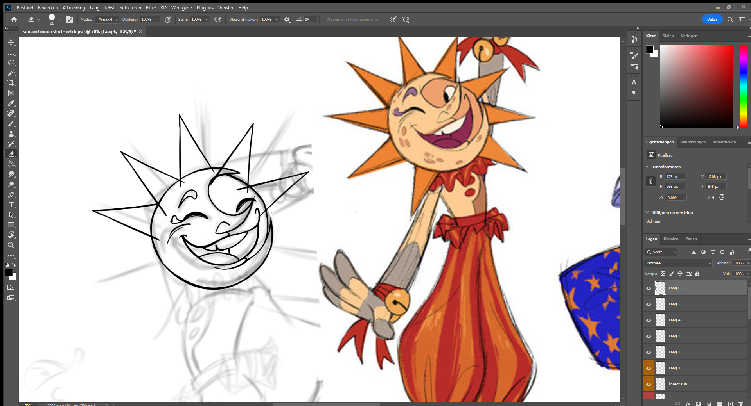Screen dimensions: 751x406
Task: Click the eraser angle input field
Action: [310, 20]
